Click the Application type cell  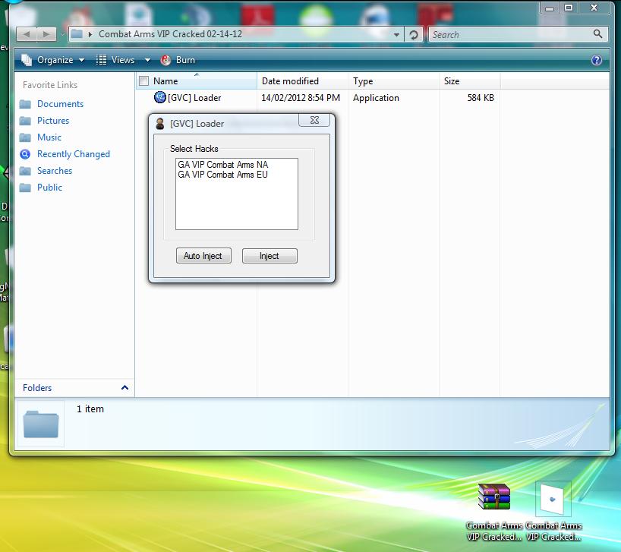pos(376,97)
